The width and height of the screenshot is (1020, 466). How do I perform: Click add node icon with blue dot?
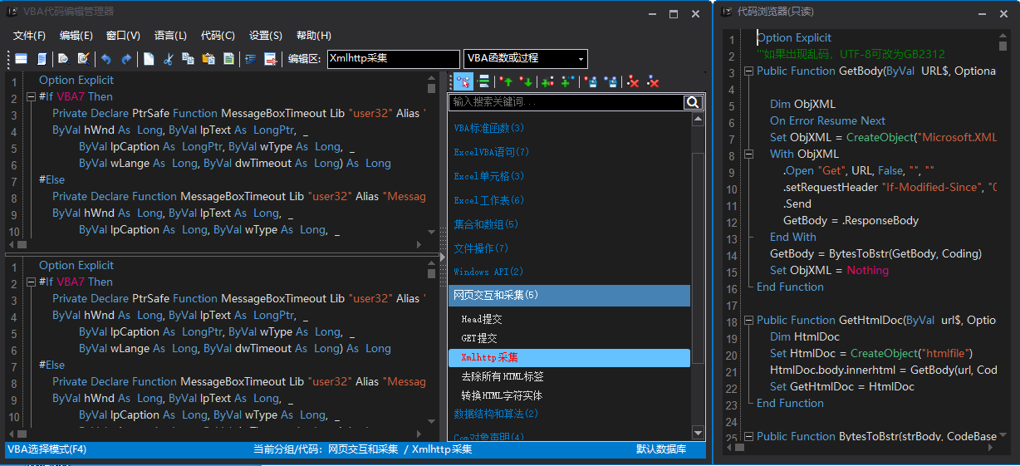click(x=568, y=81)
